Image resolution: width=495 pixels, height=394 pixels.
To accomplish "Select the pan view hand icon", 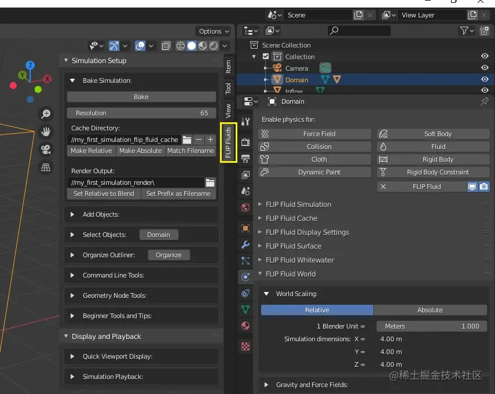I will [46, 132].
